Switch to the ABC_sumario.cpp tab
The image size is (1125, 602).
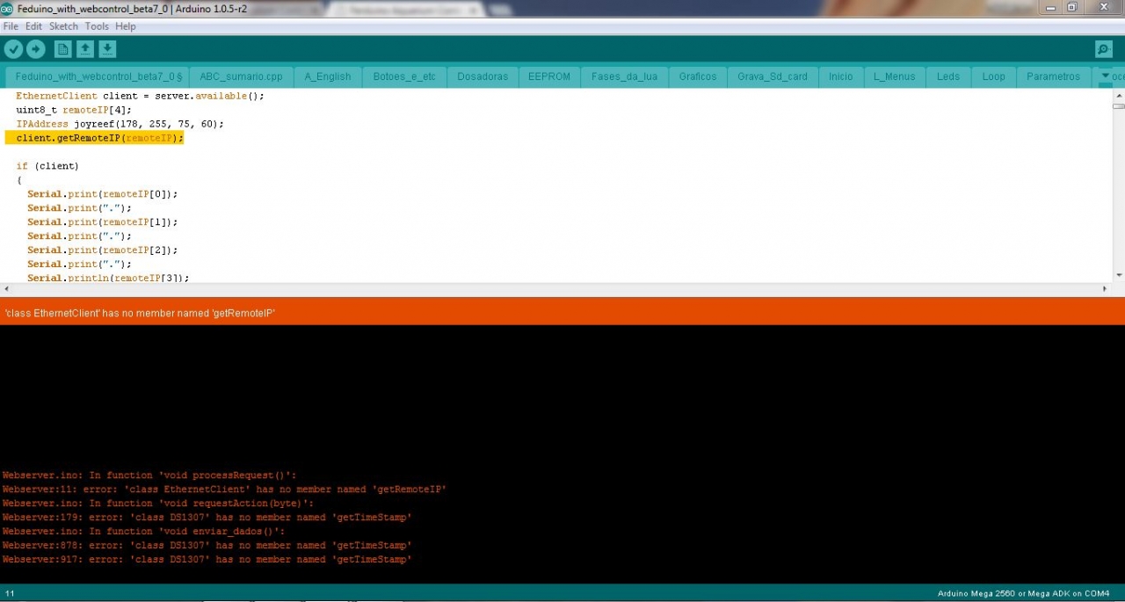pos(241,76)
